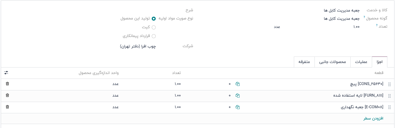Remove the جعبه نگهداری component line

7,107
